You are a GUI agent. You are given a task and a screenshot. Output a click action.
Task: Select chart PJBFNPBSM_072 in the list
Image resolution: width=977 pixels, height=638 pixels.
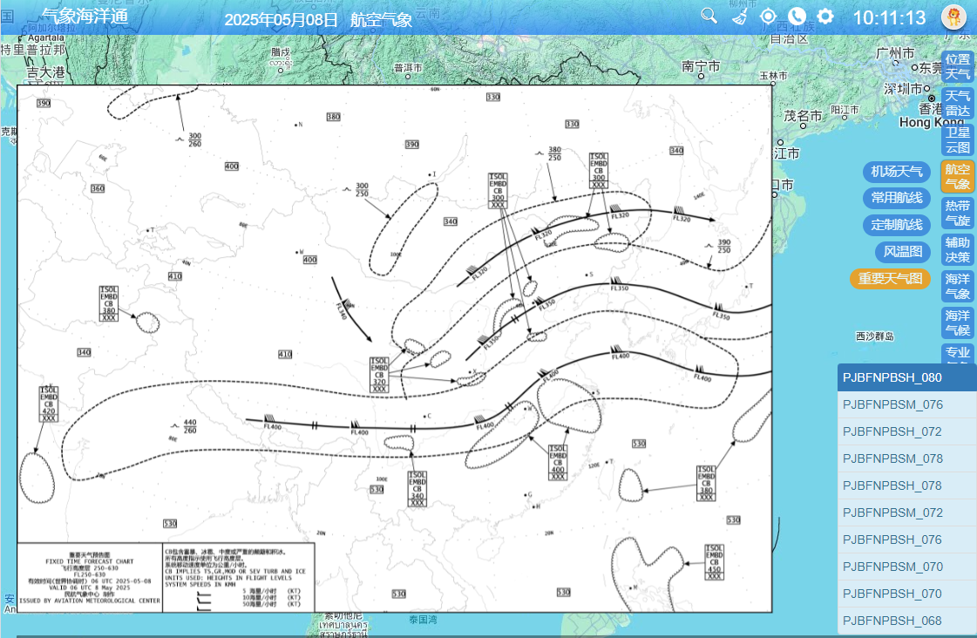[906, 512]
